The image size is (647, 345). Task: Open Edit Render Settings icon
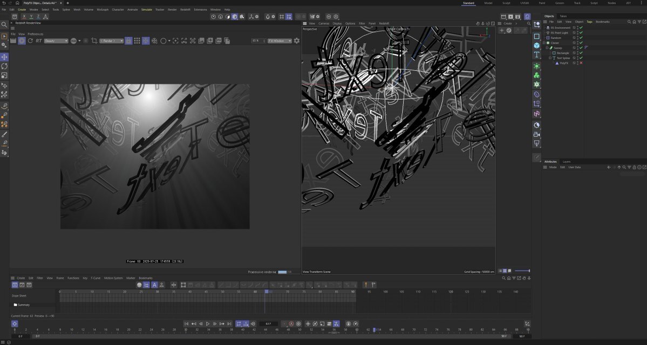click(x=518, y=17)
